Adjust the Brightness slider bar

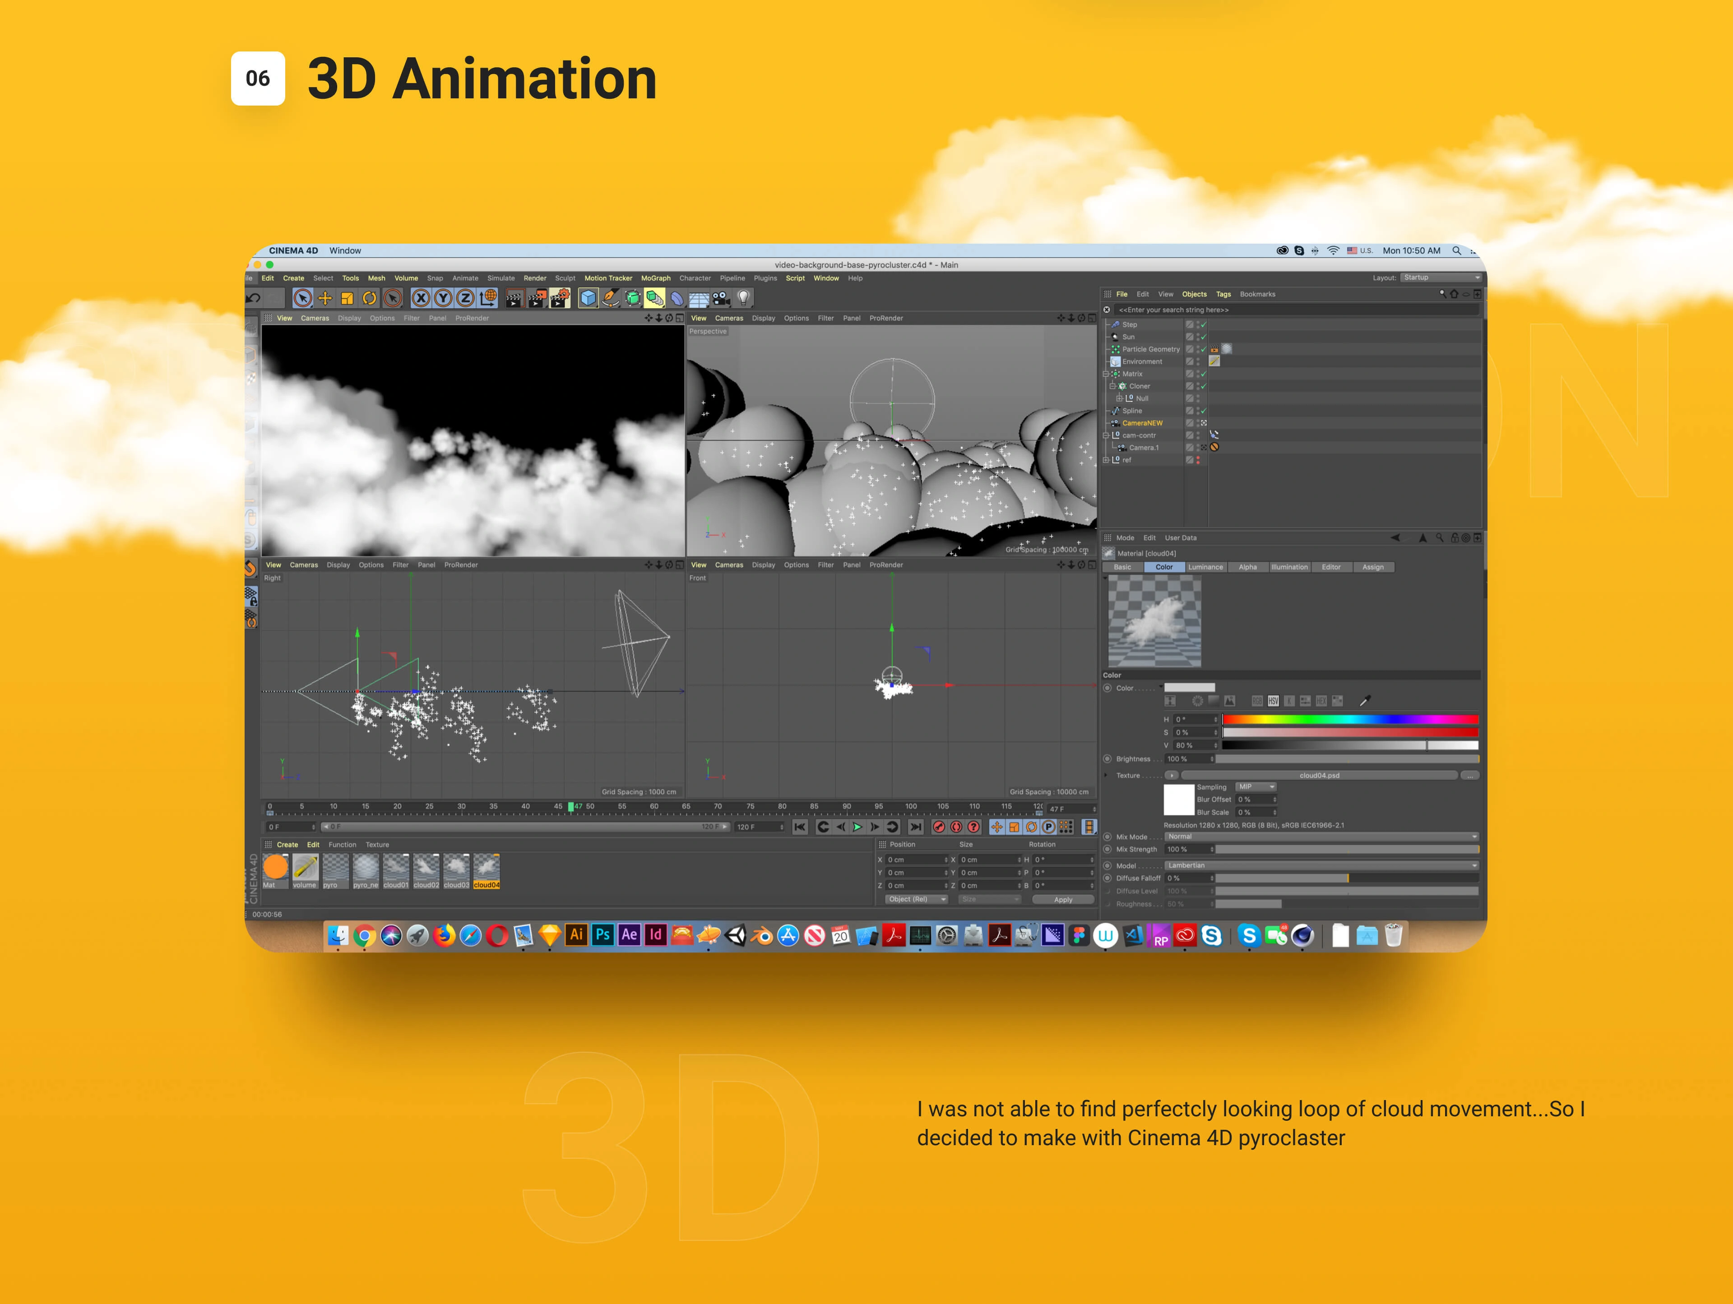tap(1347, 760)
